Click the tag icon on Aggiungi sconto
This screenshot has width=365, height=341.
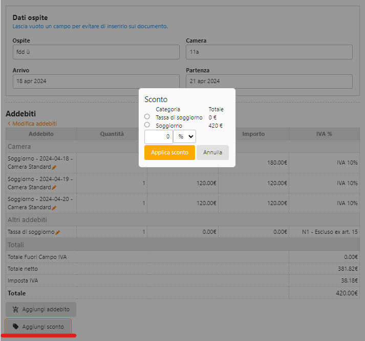point(15,327)
